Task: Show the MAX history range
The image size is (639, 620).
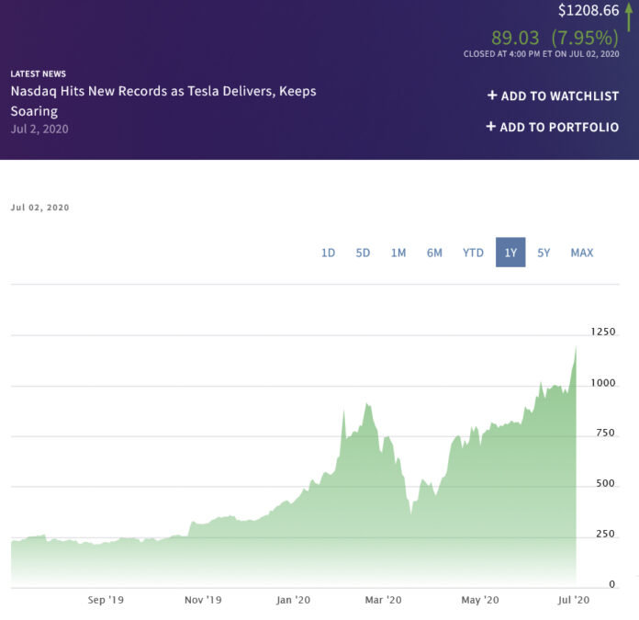Action: point(582,253)
